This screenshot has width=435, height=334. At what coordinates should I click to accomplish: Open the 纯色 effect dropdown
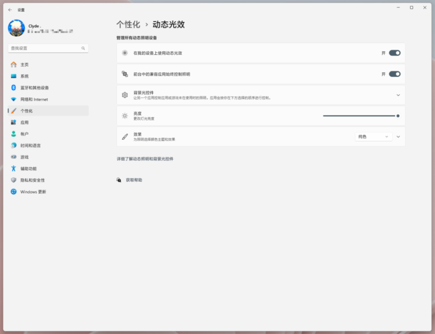[373, 136]
